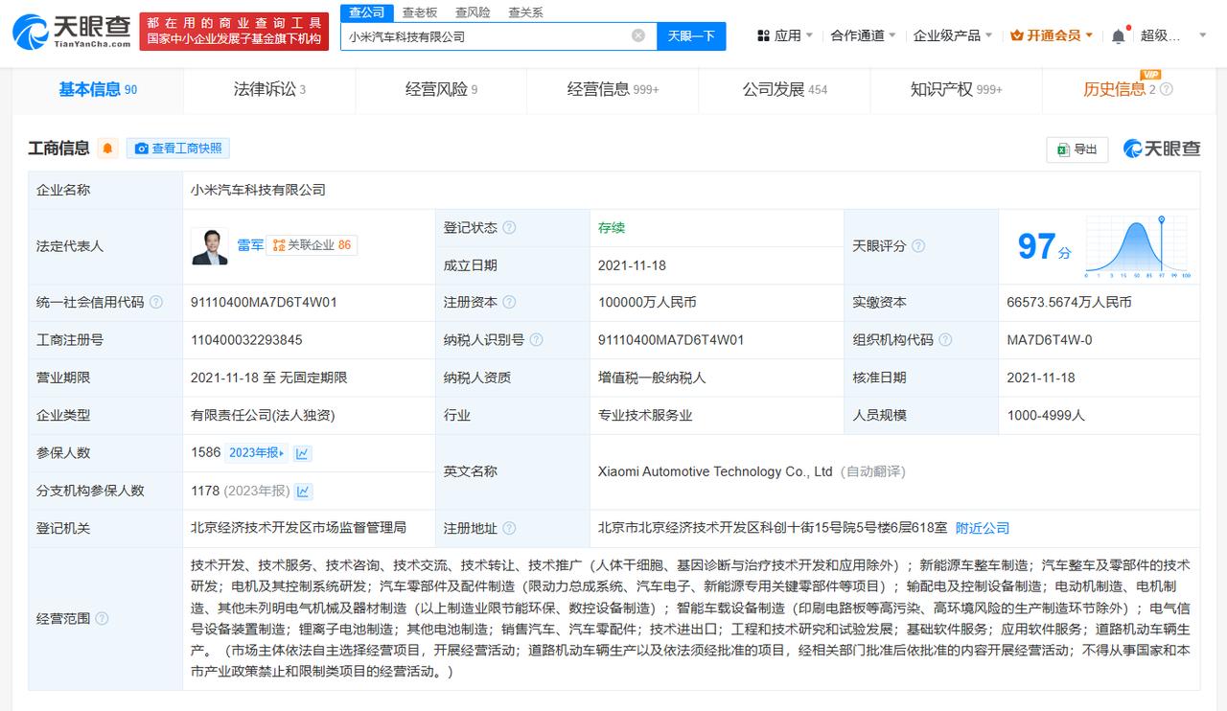Select the 经营信息 tab

(x=613, y=89)
